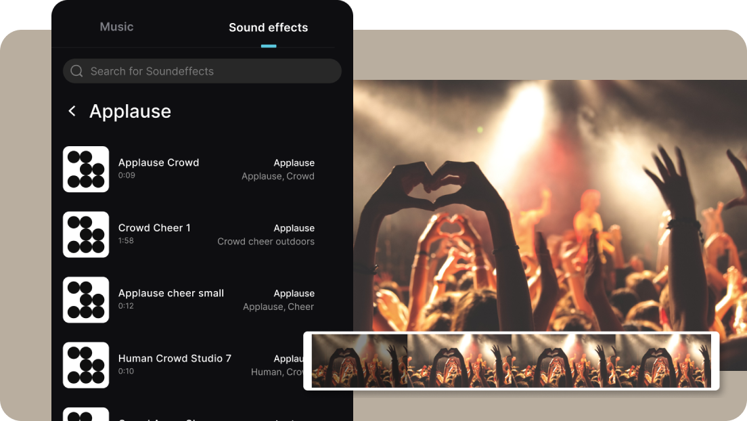Click the "Applause, Crowd" tags text
This screenshot has height=421, width=747.
(x=277, y=177)
